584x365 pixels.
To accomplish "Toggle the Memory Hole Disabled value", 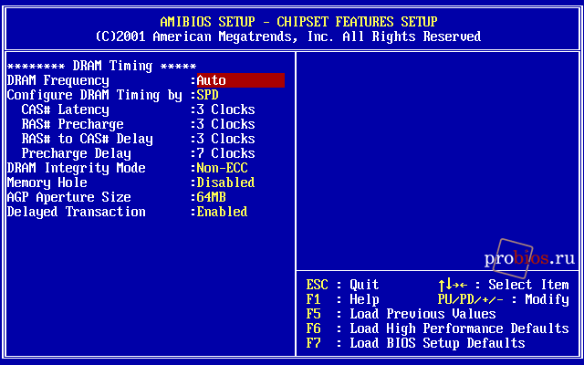I will (225, 182).
